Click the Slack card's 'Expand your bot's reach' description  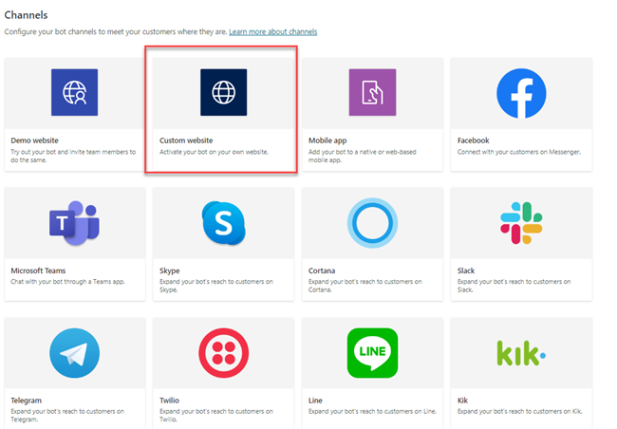[x=514, y=286]
